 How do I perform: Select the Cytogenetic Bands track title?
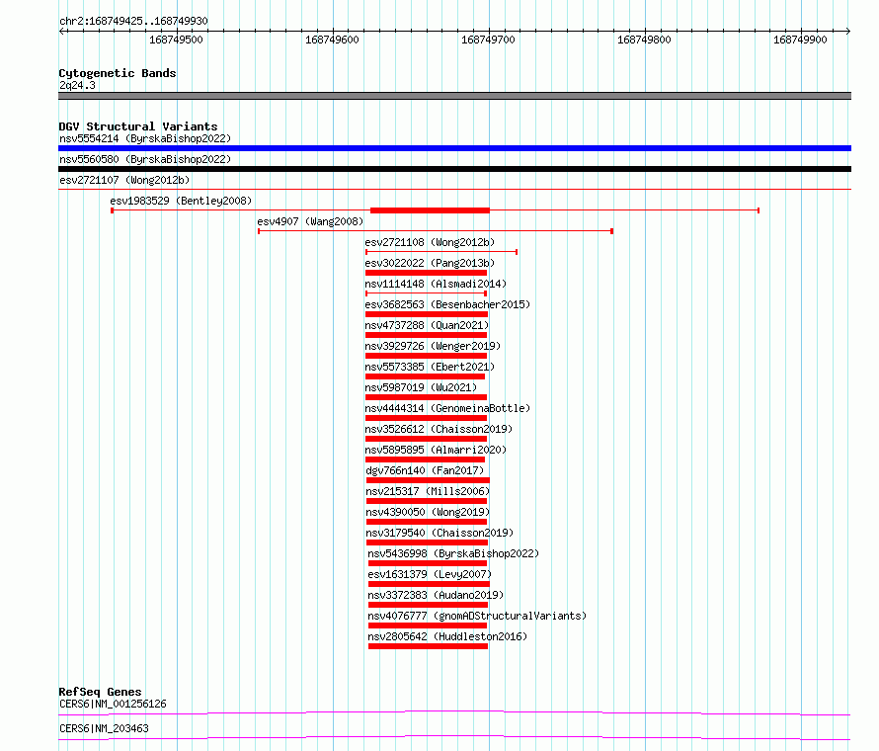pyautogui.click(x=118, y=73)
